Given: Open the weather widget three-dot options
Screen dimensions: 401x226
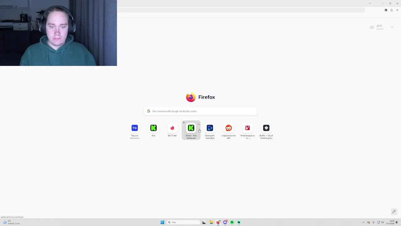Looking at the screenshot, I should pos(392,27).
